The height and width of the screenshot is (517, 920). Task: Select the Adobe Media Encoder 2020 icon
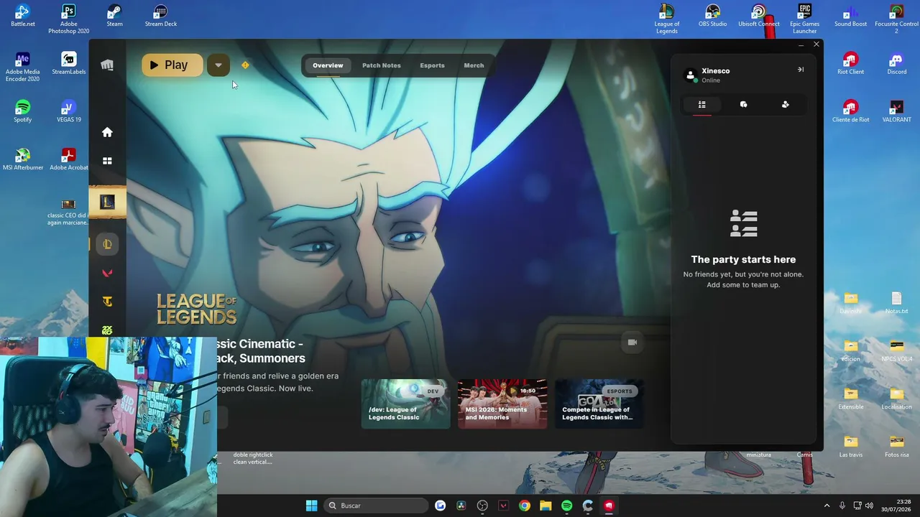[x=22, y=67]
